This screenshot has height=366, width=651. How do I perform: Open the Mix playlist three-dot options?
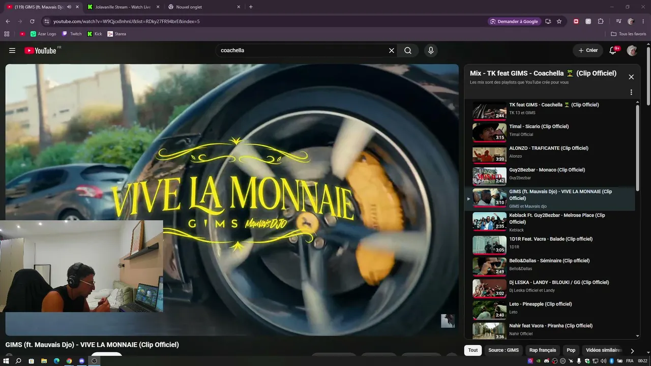(x=631, y=92)
